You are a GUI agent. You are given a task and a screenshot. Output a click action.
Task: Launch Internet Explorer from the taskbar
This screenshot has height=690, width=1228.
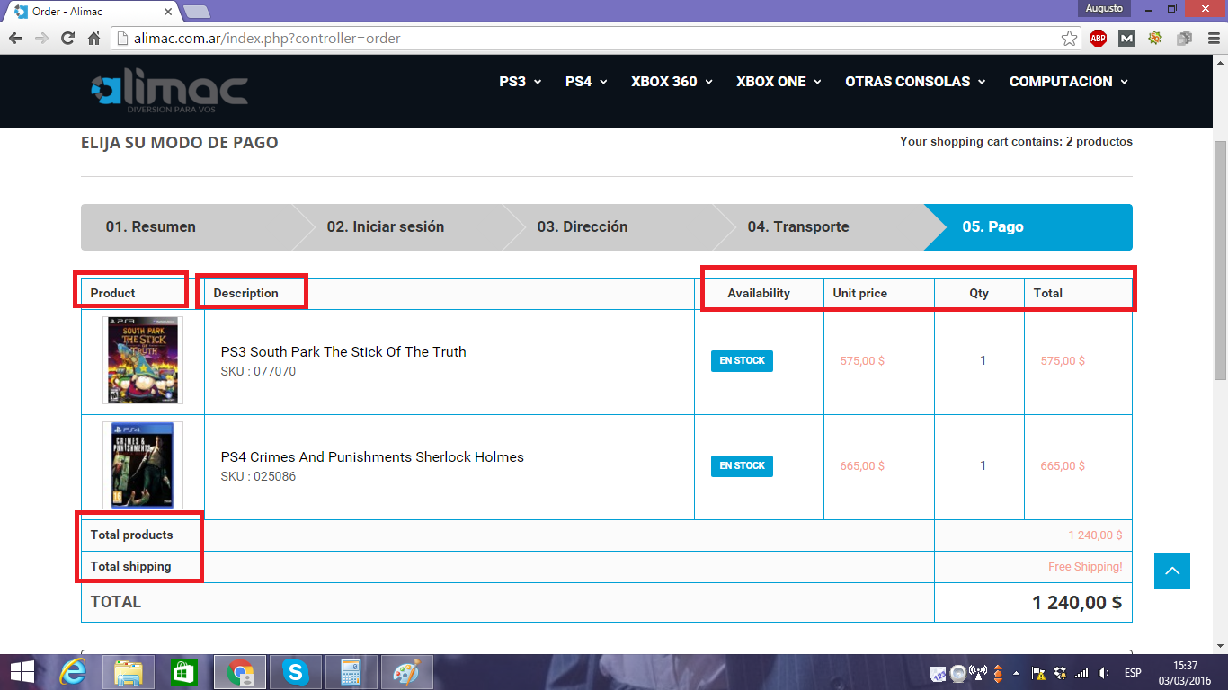coord(73,672)
